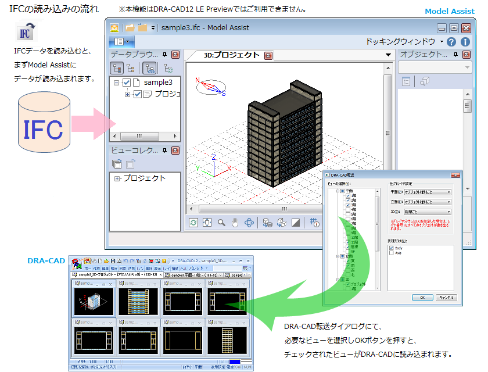
Task: Open the 立面 output layer dropdown
Action: pyautogui.click(x=428, y=202)
